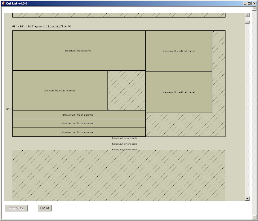Image resolution: width=258 pixels, height=221 pixels.
Task: Click the Print View button
Action: [16, 208]
